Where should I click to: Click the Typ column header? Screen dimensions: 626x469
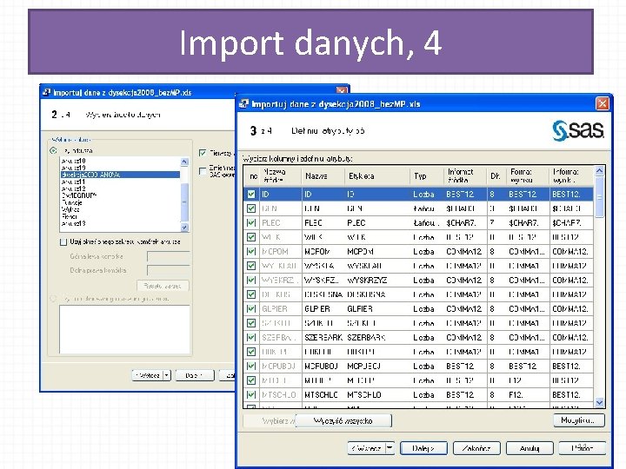pos(427,175)
